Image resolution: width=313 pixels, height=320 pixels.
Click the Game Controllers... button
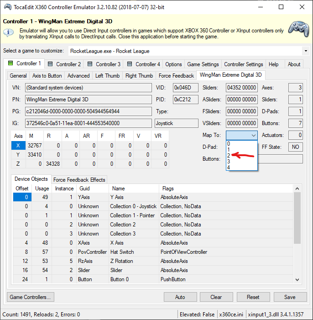tap(31, 297)
